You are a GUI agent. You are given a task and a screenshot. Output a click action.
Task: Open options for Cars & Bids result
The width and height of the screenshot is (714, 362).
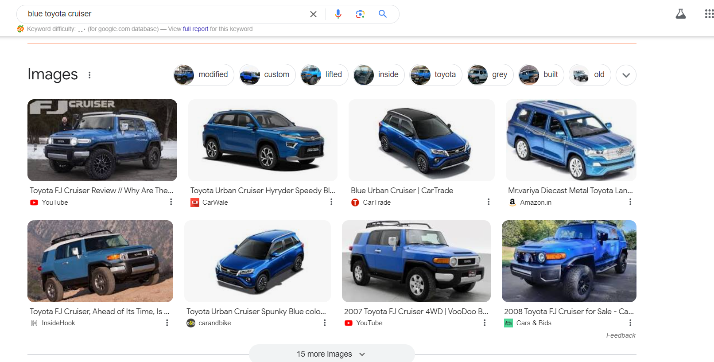tap(630, 323)
